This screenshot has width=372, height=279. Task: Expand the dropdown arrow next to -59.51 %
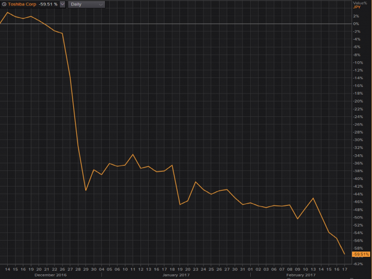(63, 4)
